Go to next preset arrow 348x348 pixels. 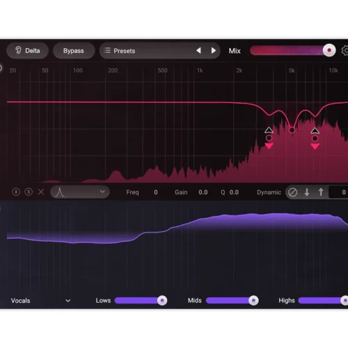click(214, 51)
